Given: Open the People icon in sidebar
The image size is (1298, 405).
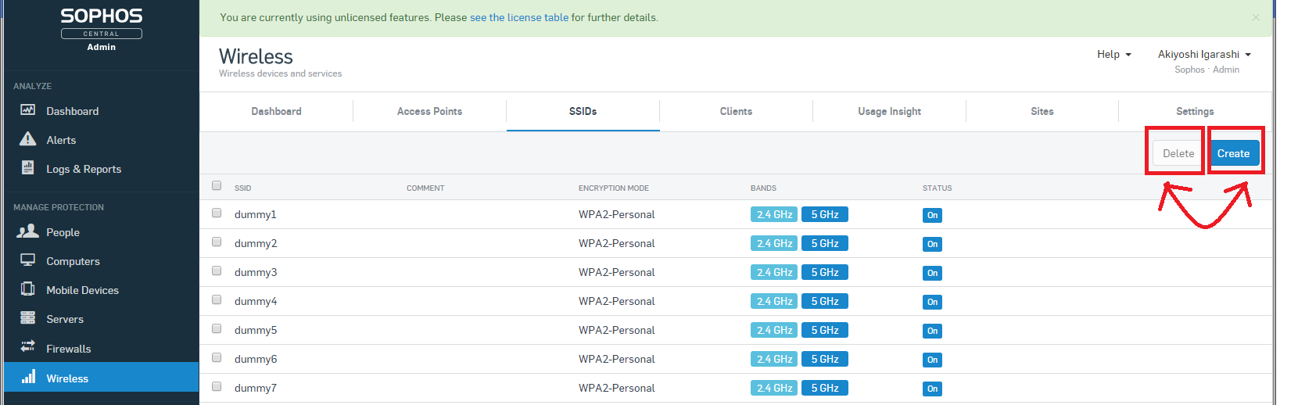Looking at the screenshot, I should click(x=28, y=231).
